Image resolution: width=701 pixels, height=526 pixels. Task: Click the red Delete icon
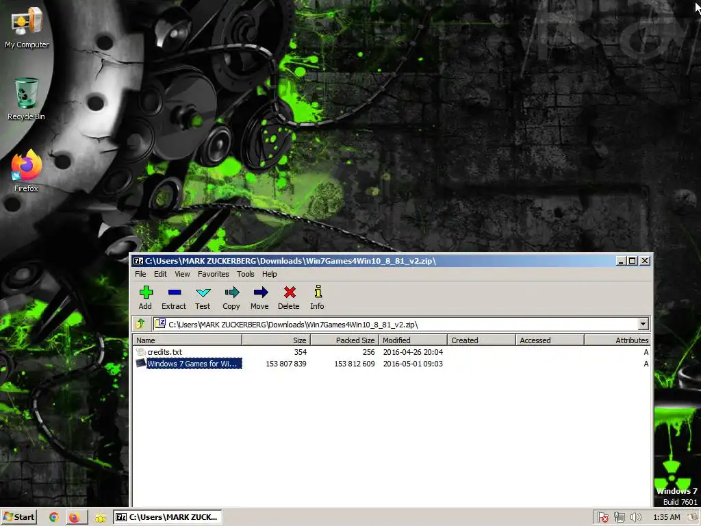(x=290, y=292)
